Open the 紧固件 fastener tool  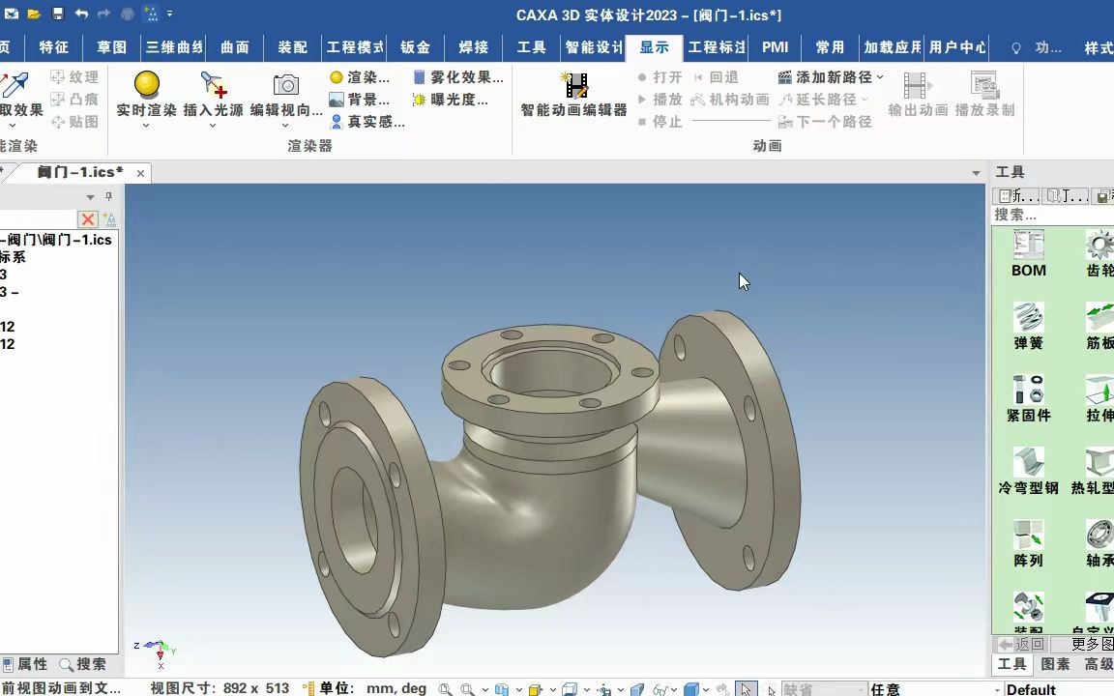1029,399
